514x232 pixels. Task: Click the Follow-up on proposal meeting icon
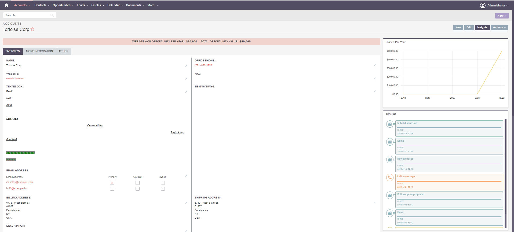coord(390,195)
